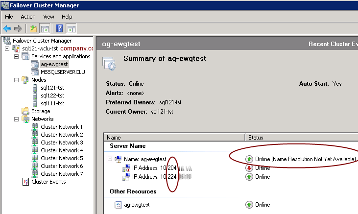Click the Cluster Network 1 icon

coord(35,127)
